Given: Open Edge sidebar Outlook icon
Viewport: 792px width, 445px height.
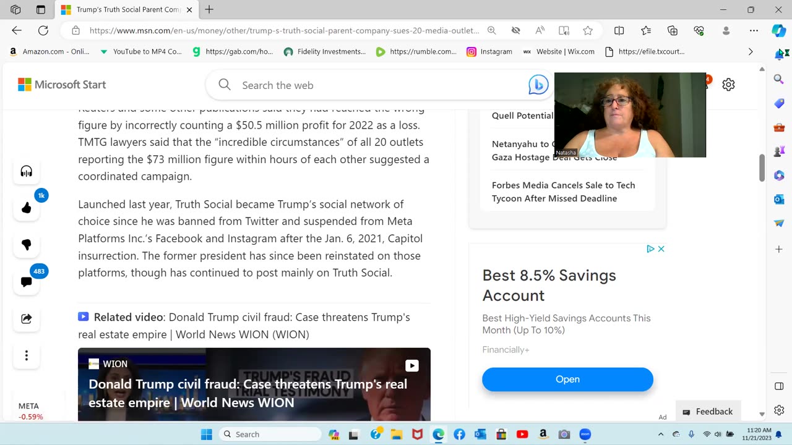Looking at the screenshot, I should (779, 199).
